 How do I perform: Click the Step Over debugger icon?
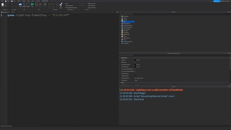point(53,5)
